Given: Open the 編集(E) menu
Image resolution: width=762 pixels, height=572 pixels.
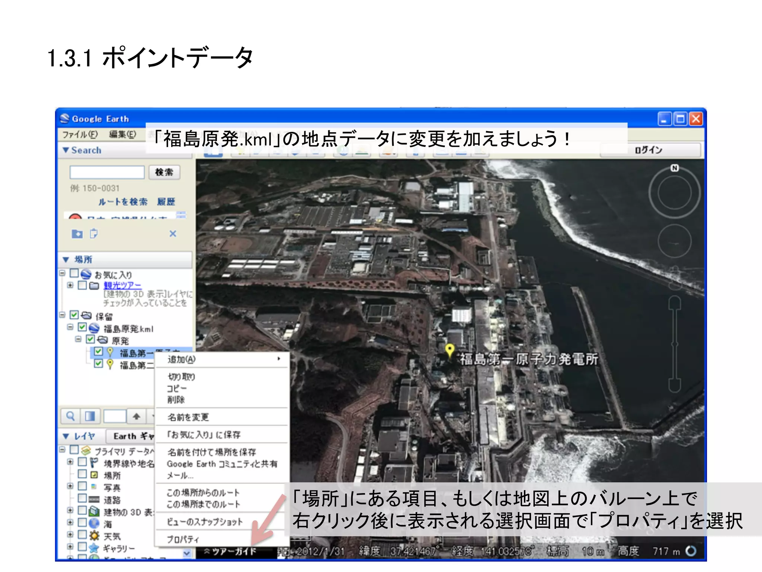Looking at the screenshot, I should (122, 134).
